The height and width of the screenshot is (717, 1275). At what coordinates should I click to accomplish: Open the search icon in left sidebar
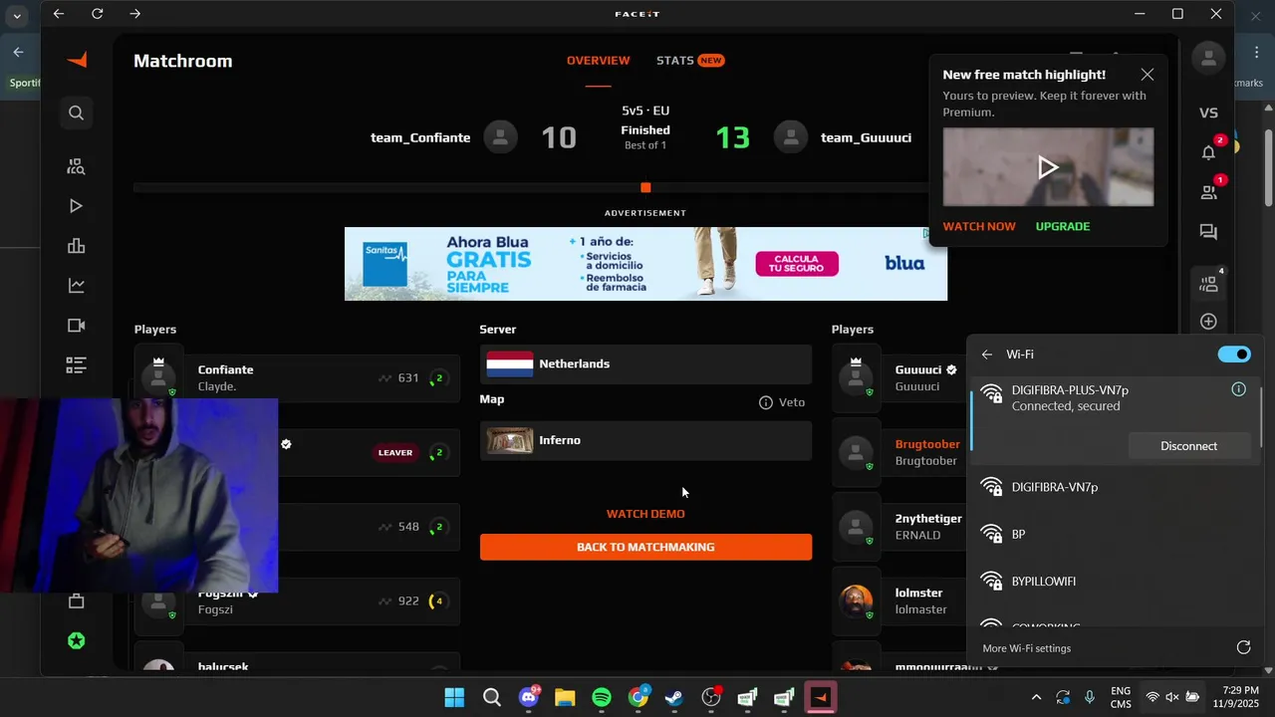click(x=76, y=113)
